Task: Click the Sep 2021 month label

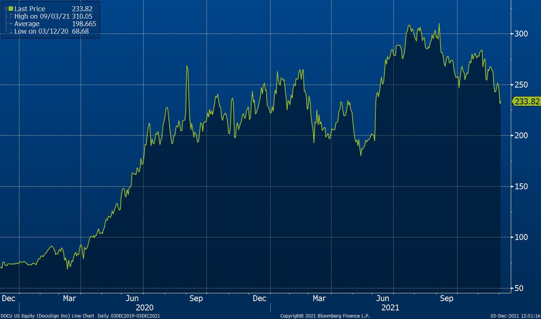Action: pos(447,299)
